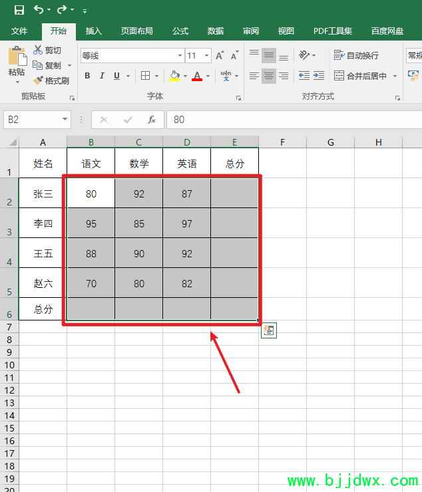Expand the font size dropdown
The width and height of the screenshot is (422, 492).
click(x=207, y=56)
